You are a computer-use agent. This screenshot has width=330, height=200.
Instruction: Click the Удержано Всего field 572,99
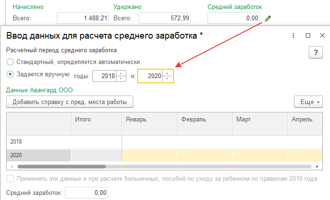[x=165, y=18]
